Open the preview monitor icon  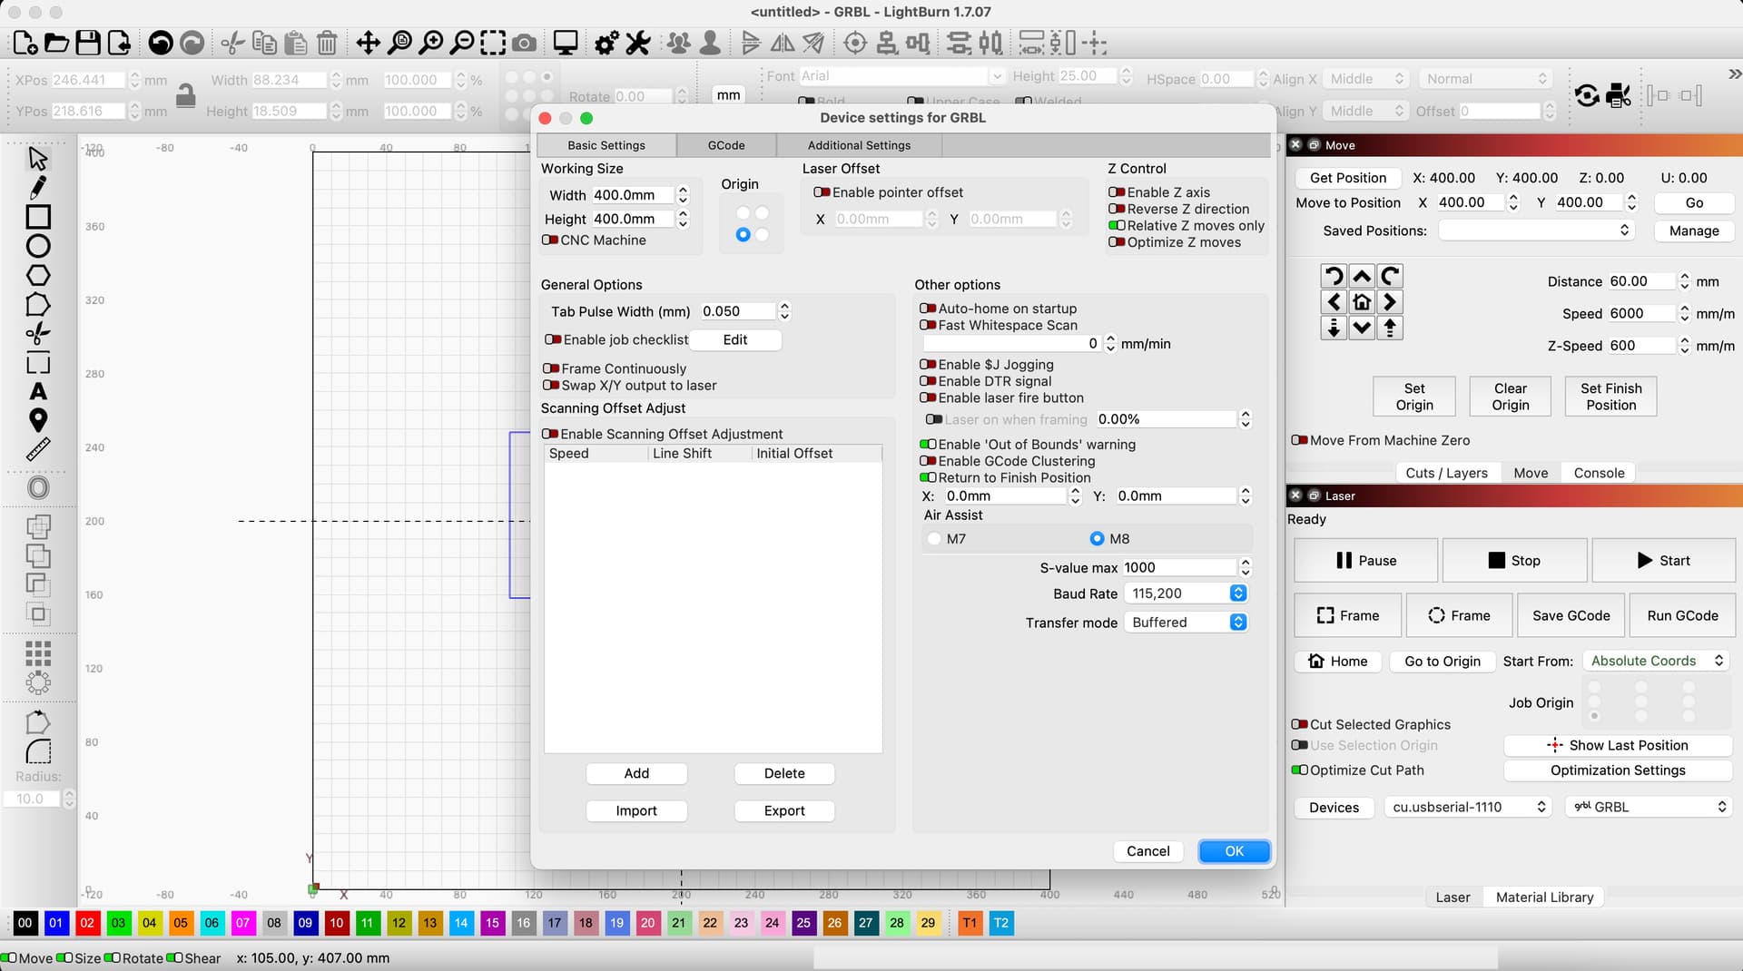(566, 43)
